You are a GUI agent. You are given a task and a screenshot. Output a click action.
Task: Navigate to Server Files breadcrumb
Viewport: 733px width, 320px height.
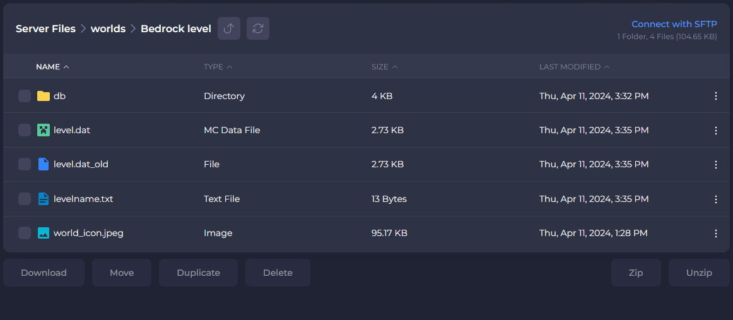(x=45, y=29)
